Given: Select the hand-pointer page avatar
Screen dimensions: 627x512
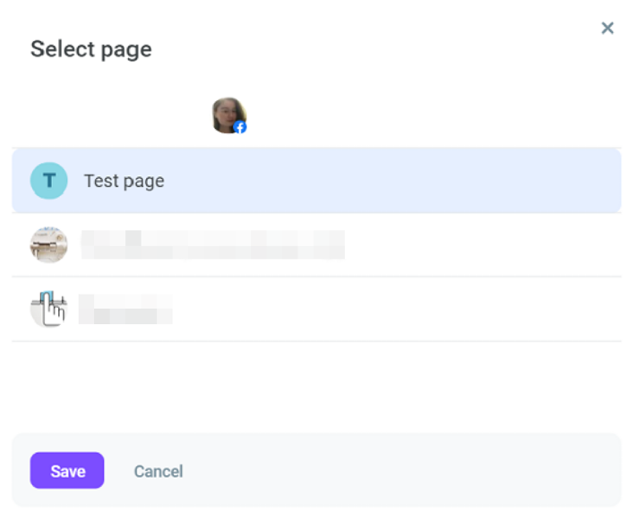Looking at the screenshot, I should (x=48, y=309).
